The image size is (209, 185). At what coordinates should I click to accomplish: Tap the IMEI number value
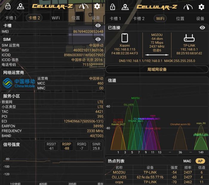tap(88, 32)
